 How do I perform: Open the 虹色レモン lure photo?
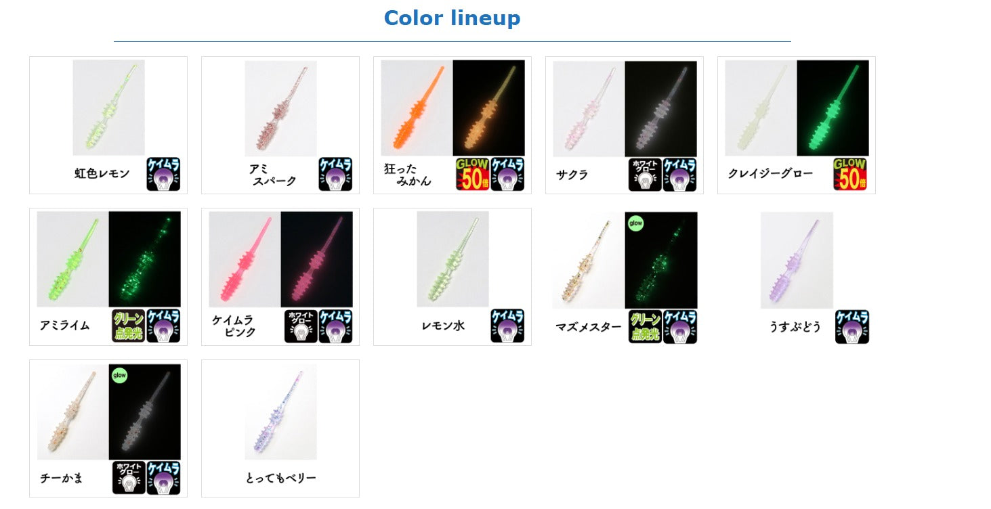(108, 108)
